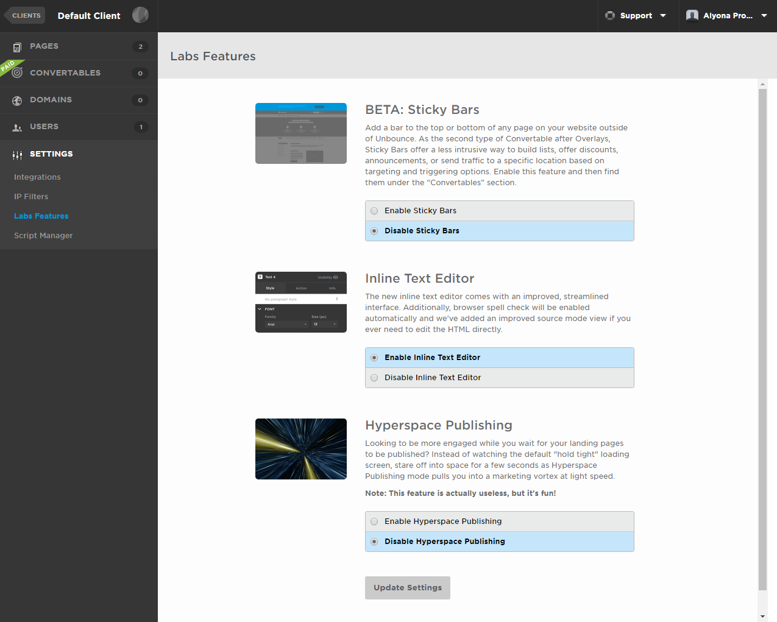Click the vertical page scrollbar

coord(762,339)
